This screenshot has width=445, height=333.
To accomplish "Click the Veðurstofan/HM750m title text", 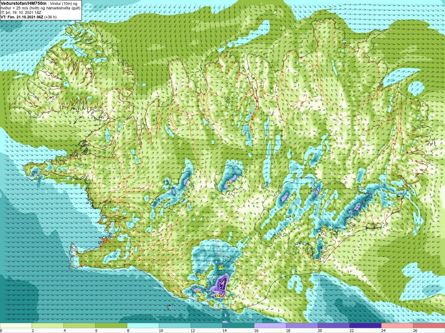I will click(23, 3).
